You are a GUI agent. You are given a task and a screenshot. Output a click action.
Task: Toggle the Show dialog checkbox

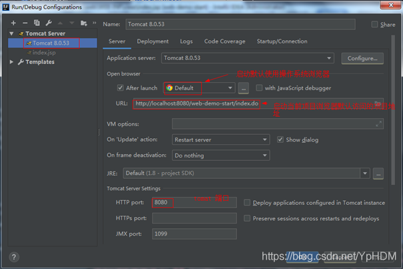coord(280,140)
